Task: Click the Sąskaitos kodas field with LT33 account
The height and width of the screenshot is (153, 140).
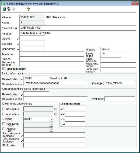Action: (56, 83)
